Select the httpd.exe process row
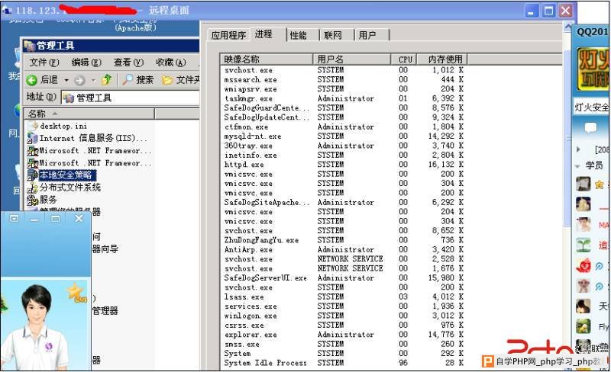This screenshot has height=372, width=611. pyautogui.click(x=344, y=165)
